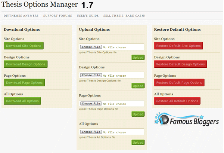Submit the Page Options upload

click(x=138, y=114)
